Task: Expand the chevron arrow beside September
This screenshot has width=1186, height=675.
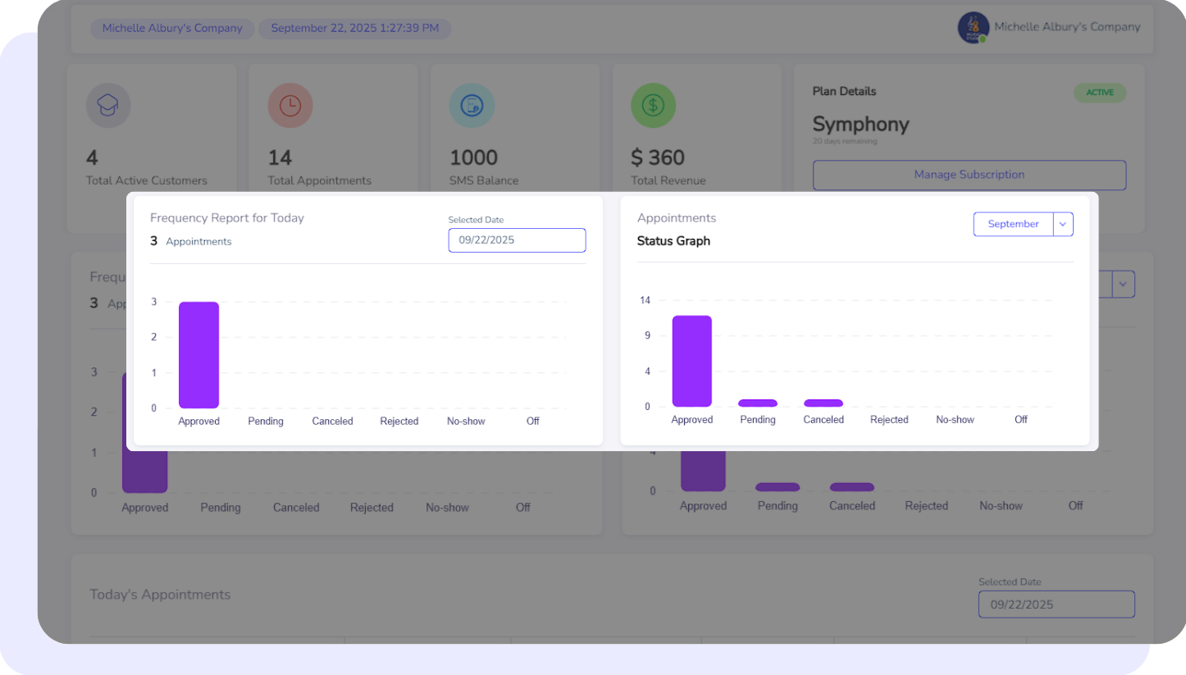Action: [1063, 224]
